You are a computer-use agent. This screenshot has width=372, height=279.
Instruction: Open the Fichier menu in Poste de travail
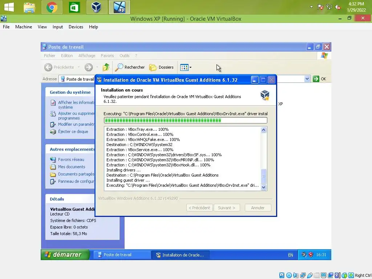[x=49, y=56]
